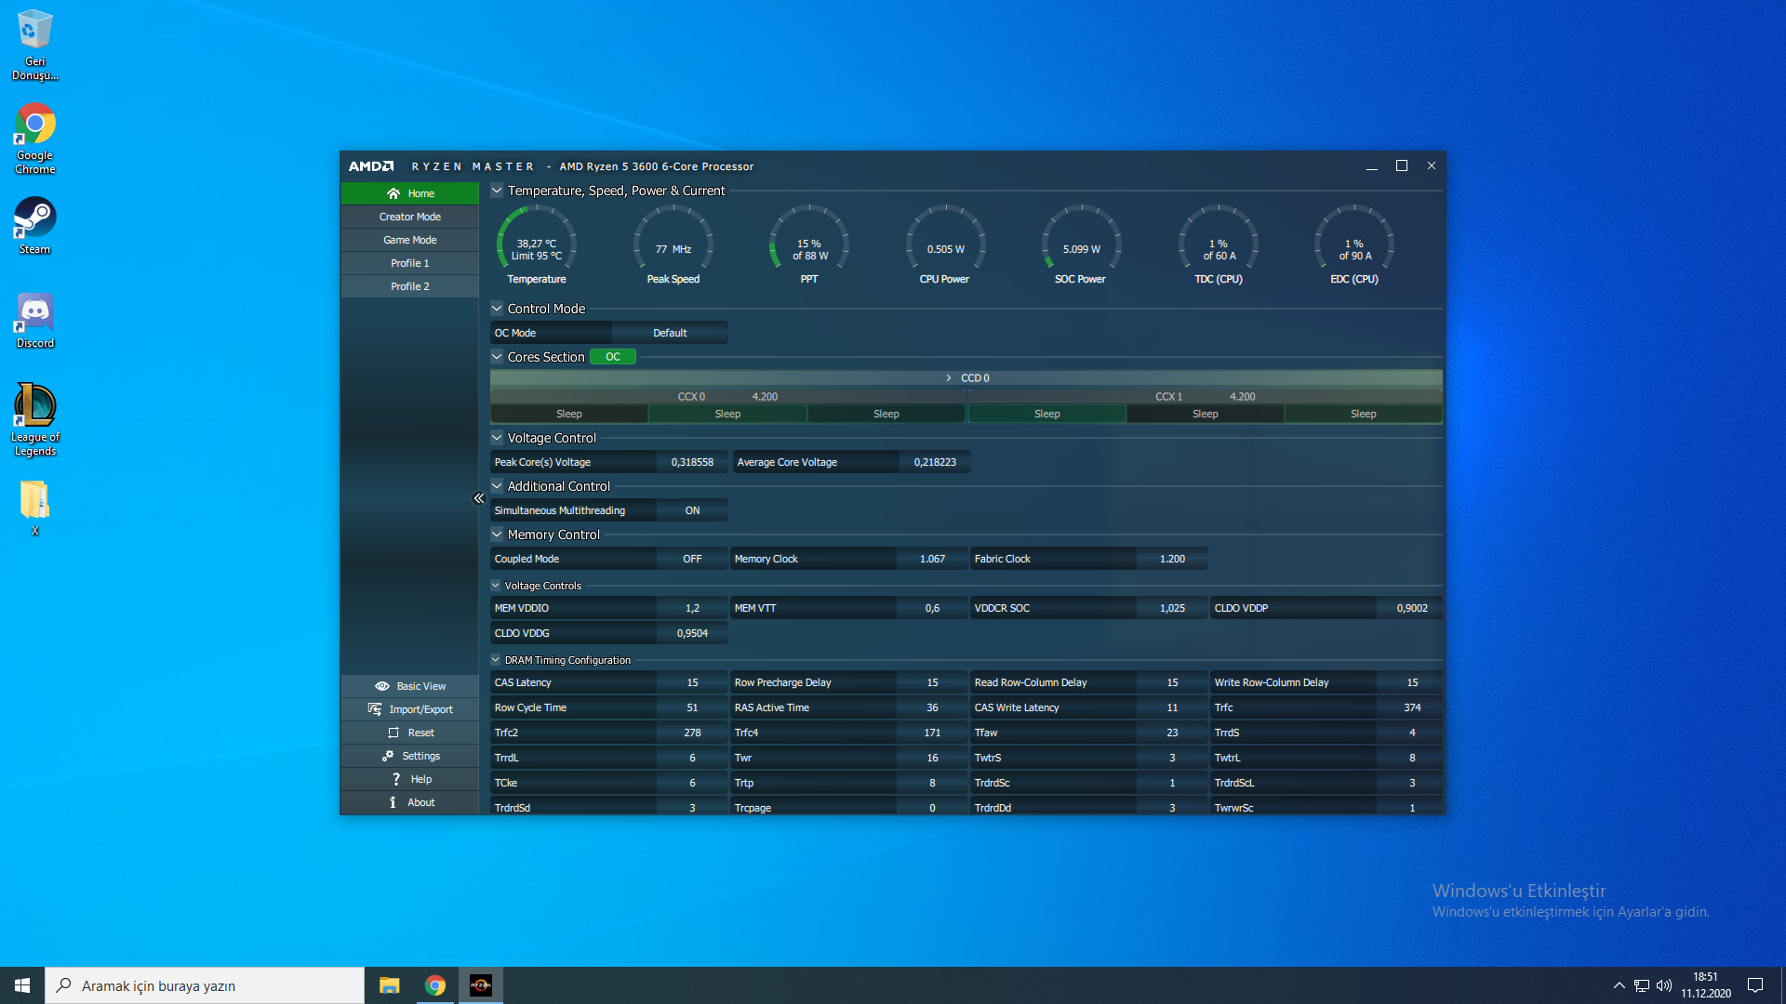The height and width of the screenshot is (1004, 1786).
Task: Toggle Coupled Mode OFF value
Action: (692, 559)
